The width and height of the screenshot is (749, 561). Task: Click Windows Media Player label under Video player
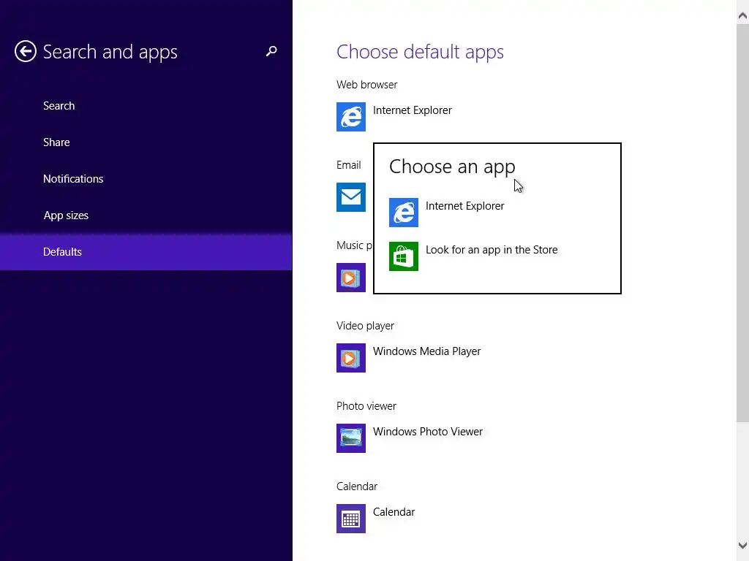pyautogui.click(x=426, y=351)
